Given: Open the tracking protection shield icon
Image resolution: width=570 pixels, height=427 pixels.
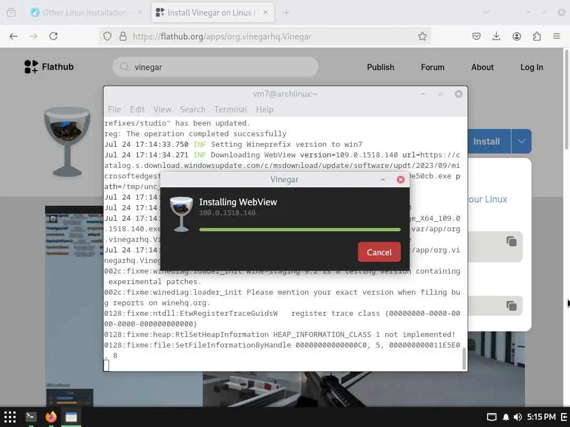Looking at the screenshot, I should tap(107, 36).
